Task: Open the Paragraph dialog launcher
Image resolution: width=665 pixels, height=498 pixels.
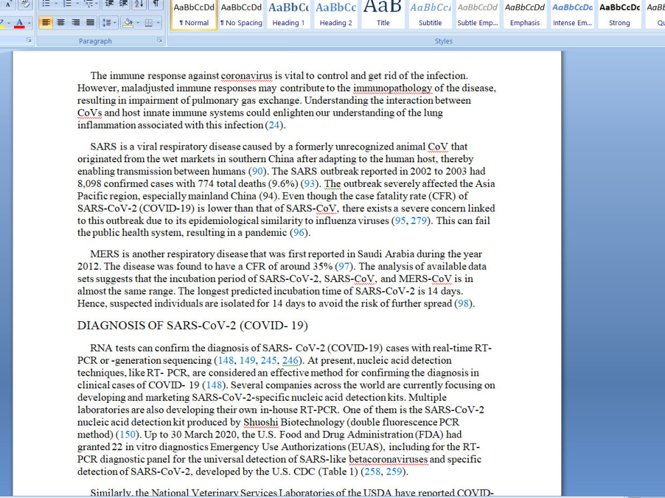Action: pos(160,40)
